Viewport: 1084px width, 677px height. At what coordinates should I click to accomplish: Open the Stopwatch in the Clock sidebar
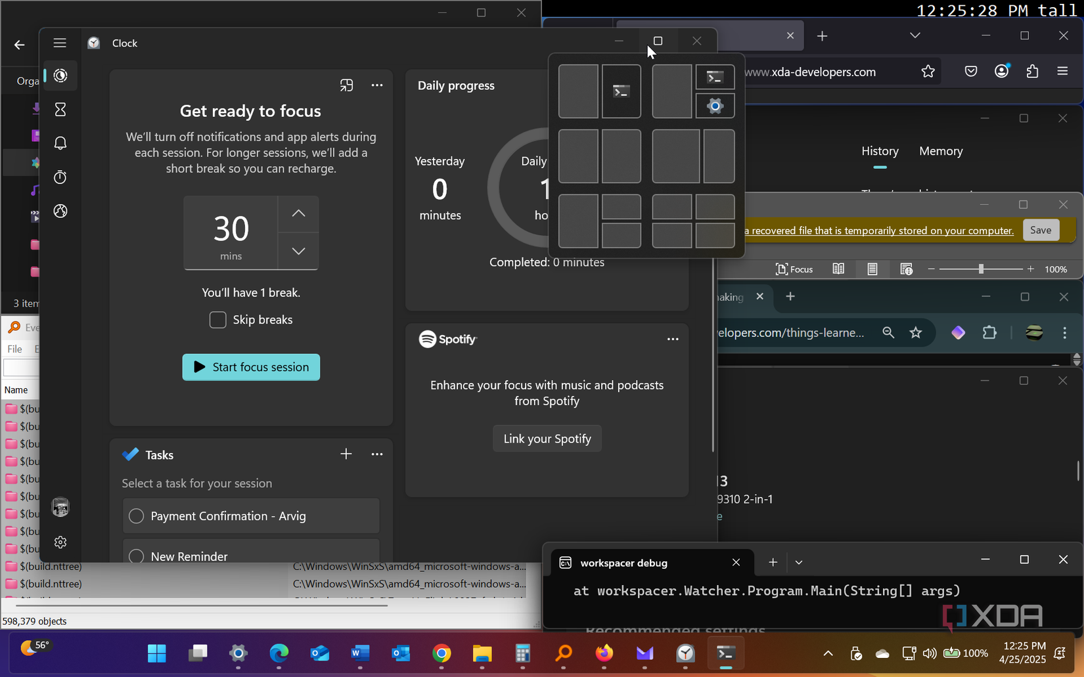pyautogui.click(x=60, y=177)
